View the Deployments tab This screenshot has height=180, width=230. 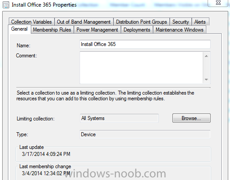(x=137, y=30)
